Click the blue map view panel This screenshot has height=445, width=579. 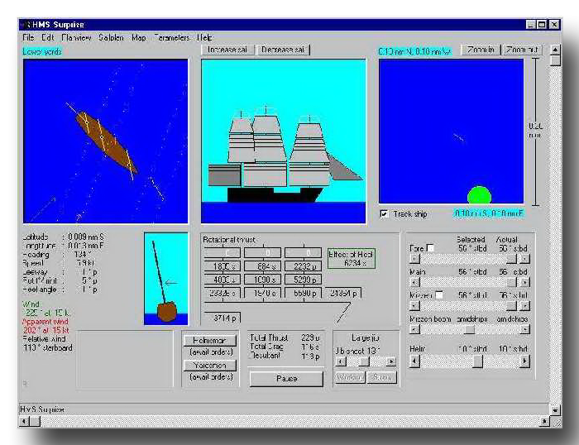pyautogui.click(x=451, y=131)
